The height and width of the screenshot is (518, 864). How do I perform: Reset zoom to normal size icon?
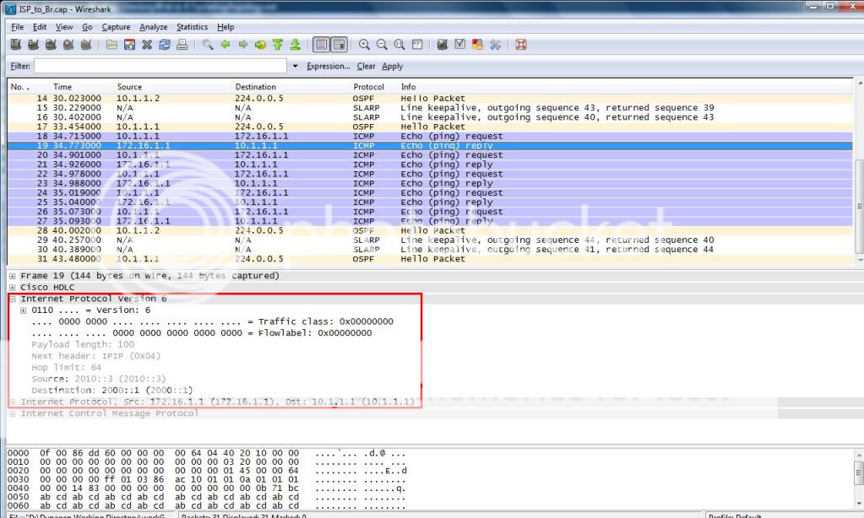click(x=399, y=45)
